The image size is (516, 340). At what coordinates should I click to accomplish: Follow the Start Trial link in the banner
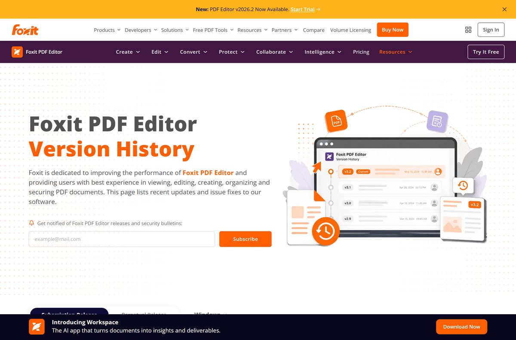tap(302, 9)
